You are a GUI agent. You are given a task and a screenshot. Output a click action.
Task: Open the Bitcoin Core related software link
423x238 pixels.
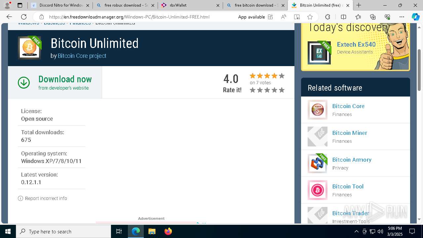(348, 106)
